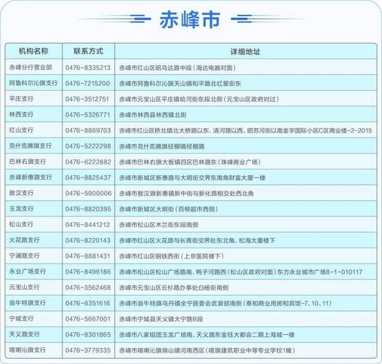Click phone number 0476-8335213

pos(88,68)
